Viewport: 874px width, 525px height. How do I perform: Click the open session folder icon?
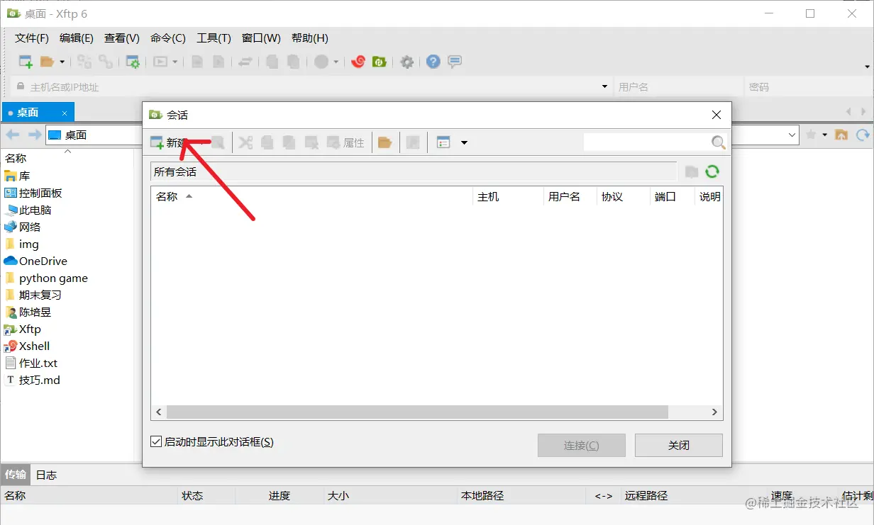pyautogui.click(x=47, y=62)
